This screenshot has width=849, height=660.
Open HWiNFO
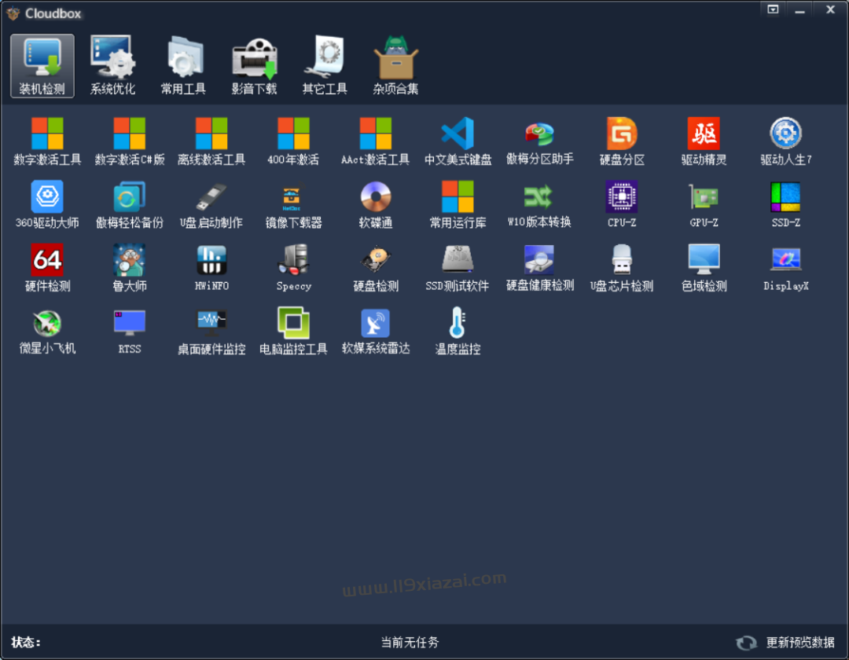click(211, 268)
